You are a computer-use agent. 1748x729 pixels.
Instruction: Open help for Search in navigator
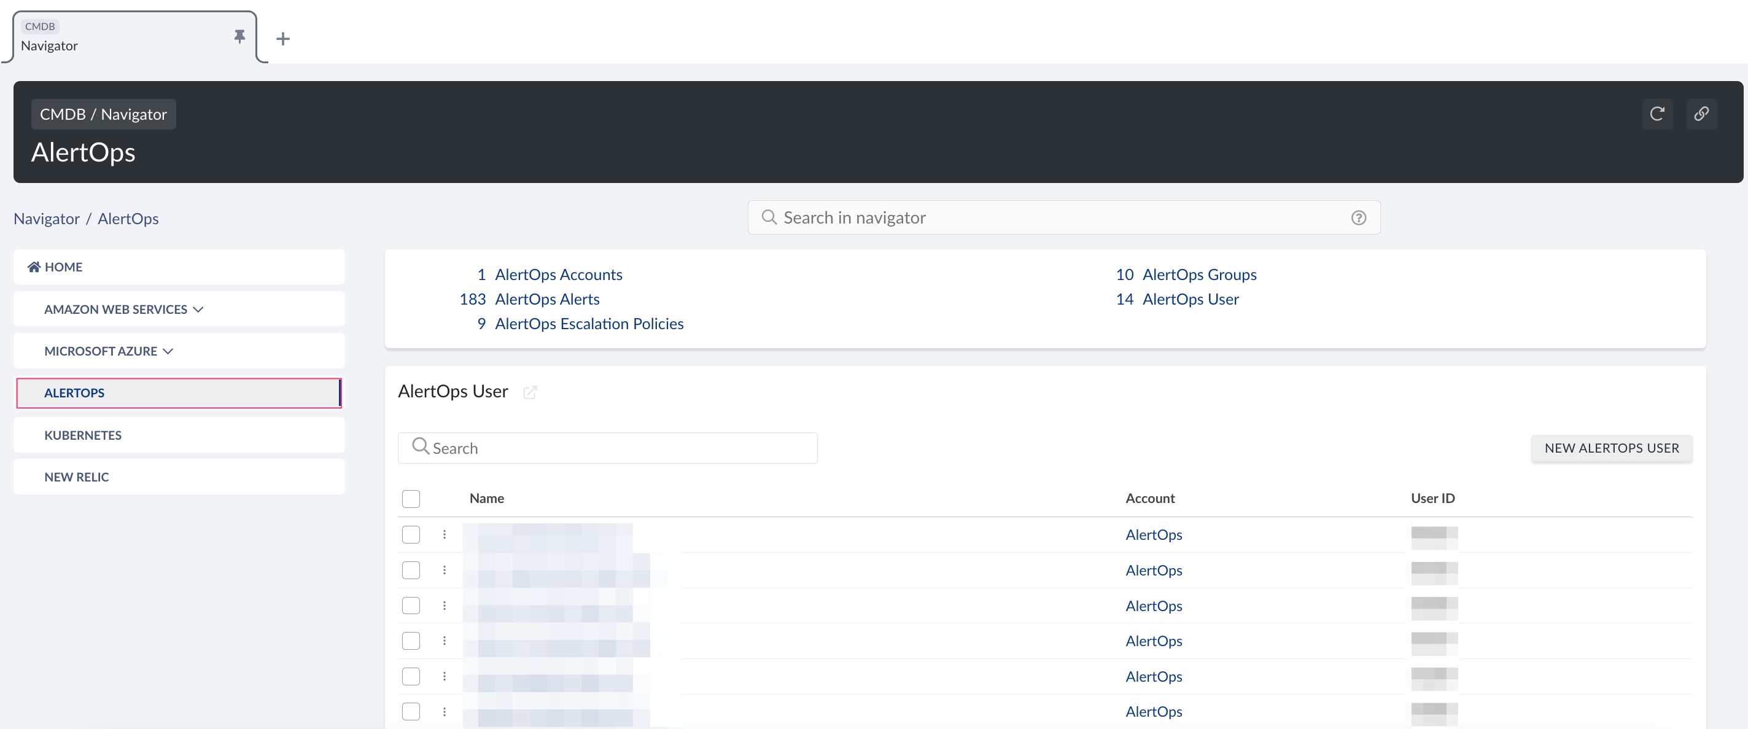[x=1359, y=218]
